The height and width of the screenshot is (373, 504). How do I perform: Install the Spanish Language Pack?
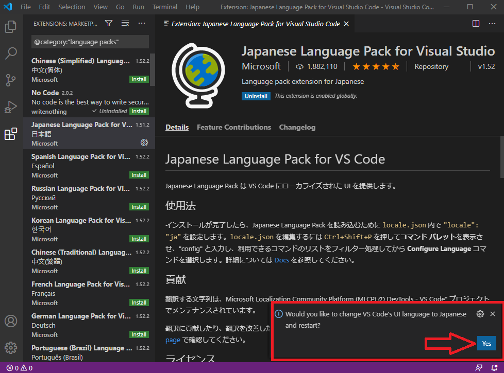[139, 175]
